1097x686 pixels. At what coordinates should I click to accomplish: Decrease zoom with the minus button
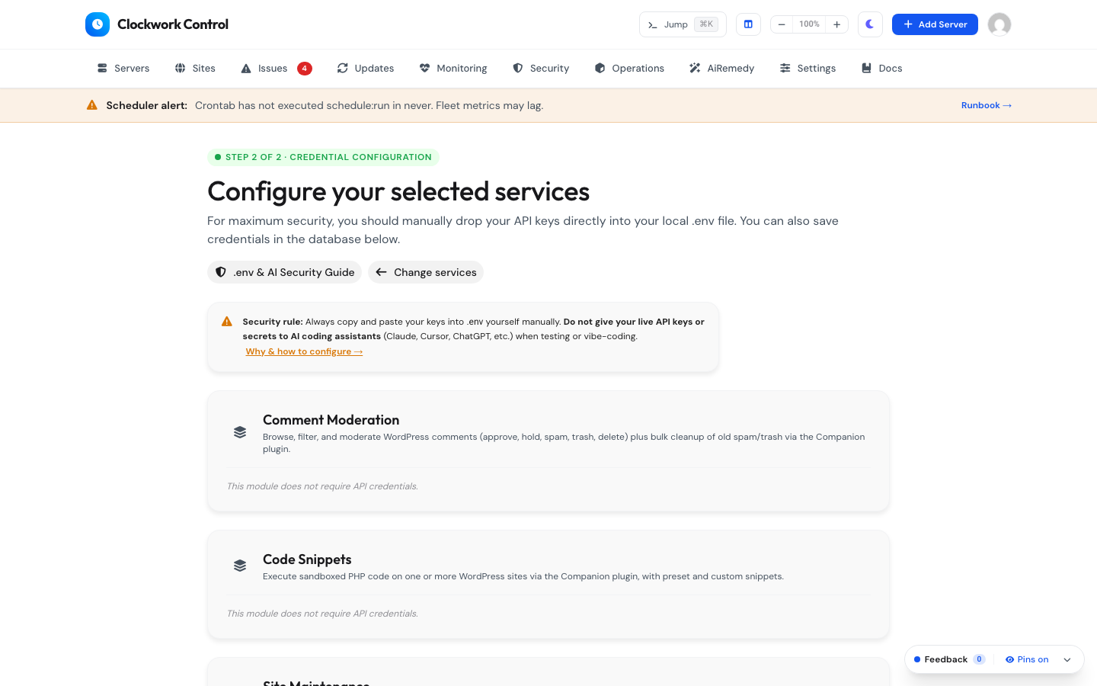coord(782,24)
